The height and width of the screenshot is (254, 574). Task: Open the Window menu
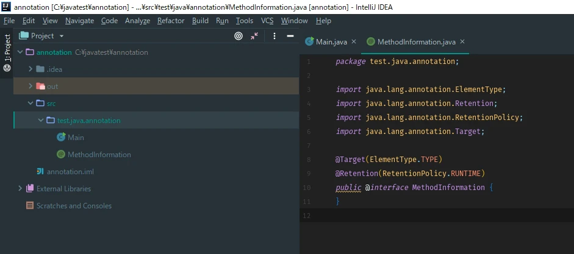pyautogui.click(x=295, y=21)
